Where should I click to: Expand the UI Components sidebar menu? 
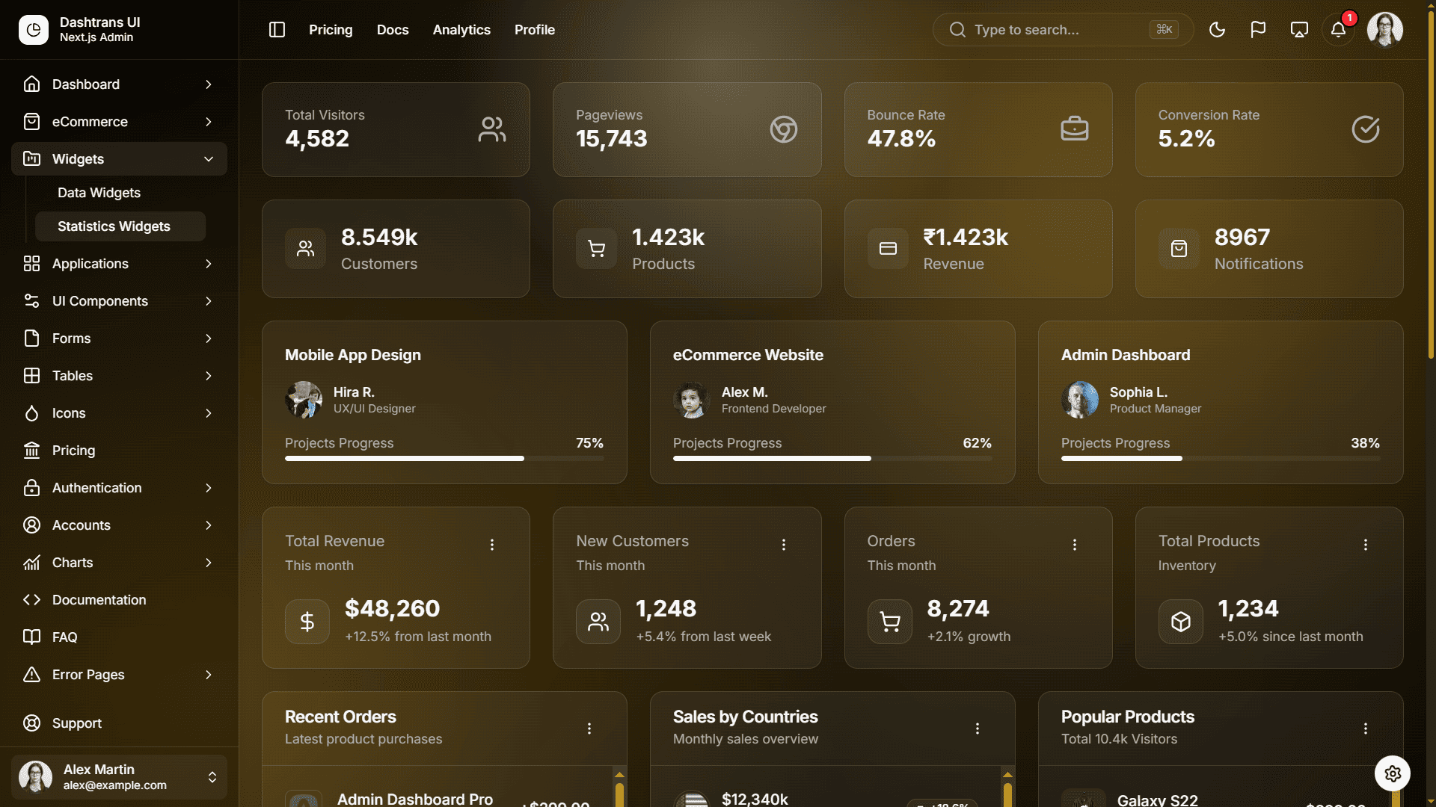click(119, 301)
